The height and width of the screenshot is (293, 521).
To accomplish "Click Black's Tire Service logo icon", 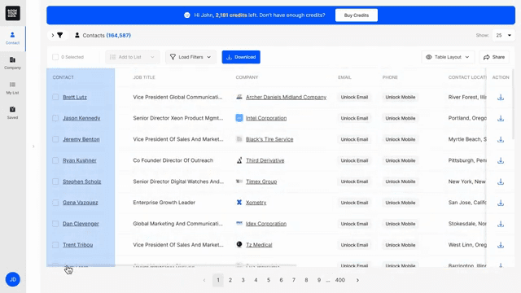I will coord(239,139).
